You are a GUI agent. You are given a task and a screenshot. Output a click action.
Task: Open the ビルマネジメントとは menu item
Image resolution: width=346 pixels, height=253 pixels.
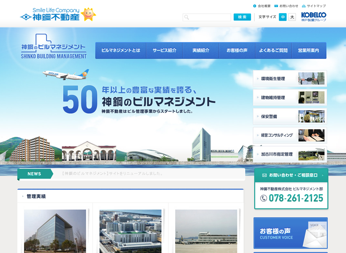pos(121,50)
